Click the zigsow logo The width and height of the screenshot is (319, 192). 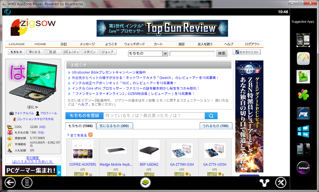(33, 27)
